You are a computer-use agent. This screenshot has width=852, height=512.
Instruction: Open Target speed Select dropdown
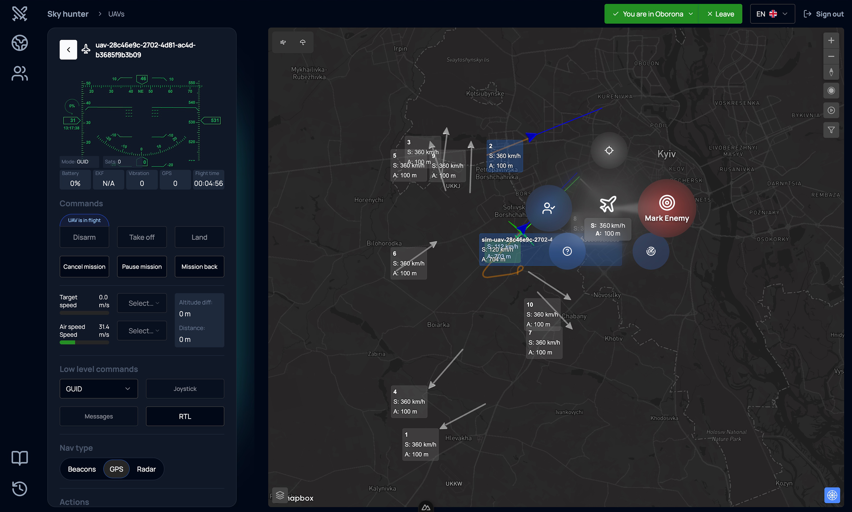point(142,303)
